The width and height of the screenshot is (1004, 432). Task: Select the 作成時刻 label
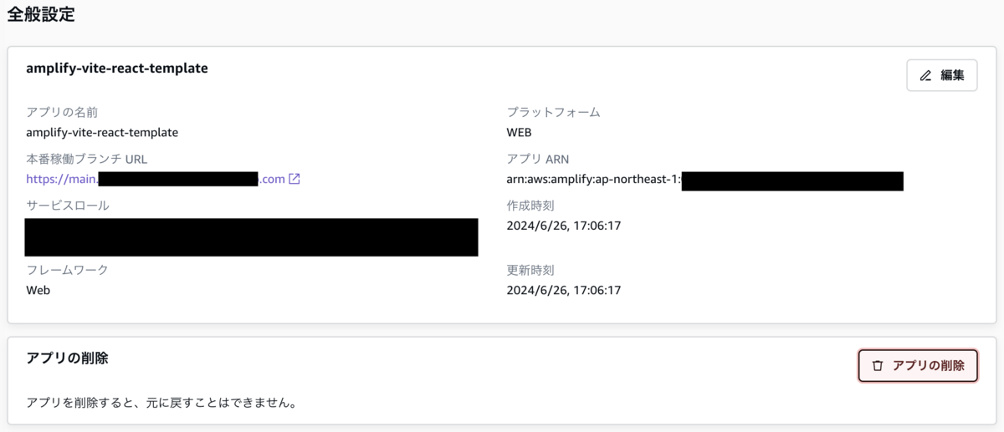coord(530,206)
